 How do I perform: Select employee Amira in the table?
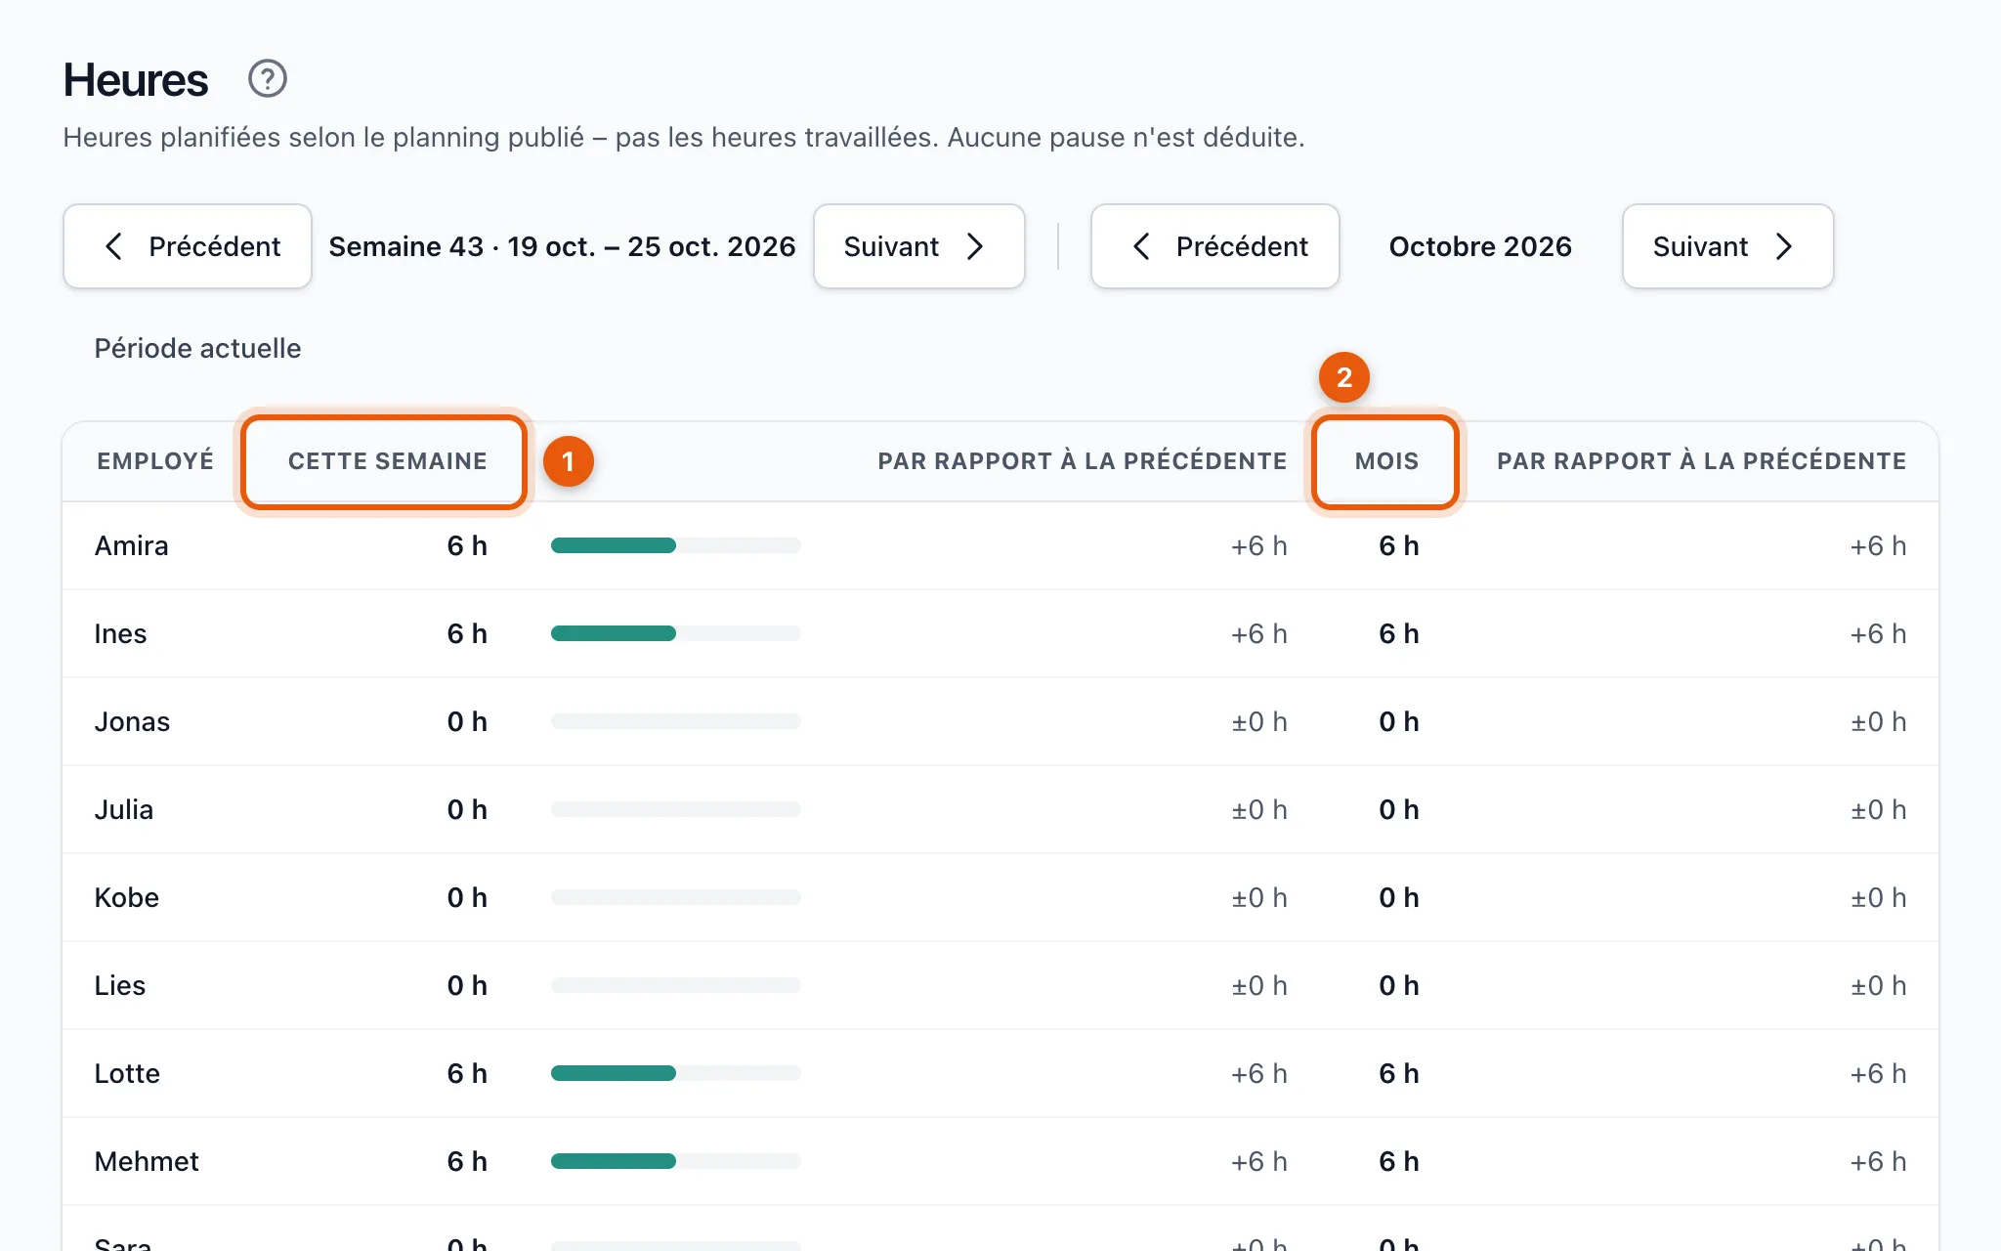point(131,545)
